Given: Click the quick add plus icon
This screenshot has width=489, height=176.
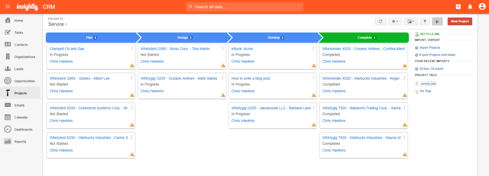Looking at the screenshot, I should (458, 7).
